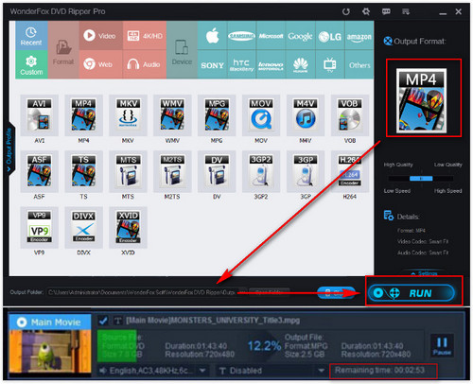This screenshot has height=384, width=473.
Task: Expand the English AC3 audio track dropdown
Action: pos(202,371)
